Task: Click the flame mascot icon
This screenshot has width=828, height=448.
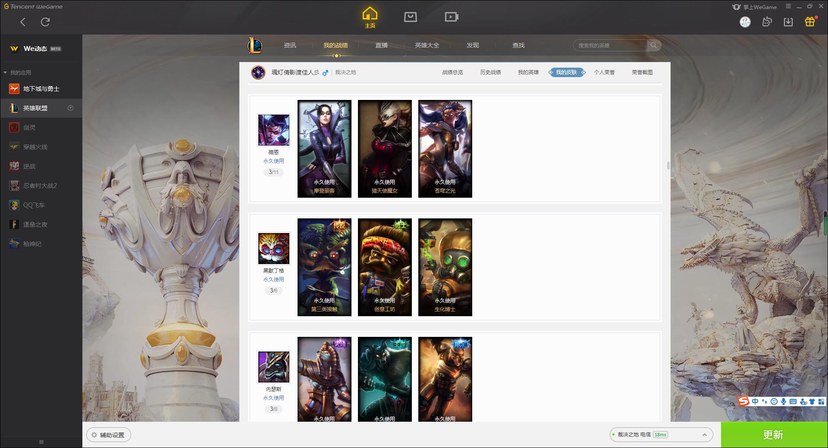Action: point(767,22)
